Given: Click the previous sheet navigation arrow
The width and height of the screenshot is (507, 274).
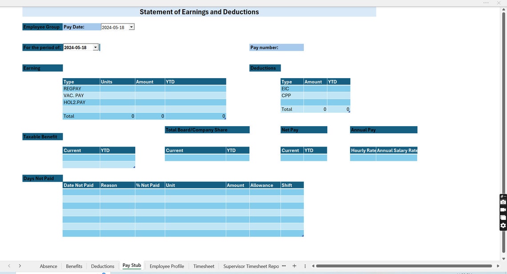Looking at the screenshot, I should pyautogui.click(x=9, y=266).
